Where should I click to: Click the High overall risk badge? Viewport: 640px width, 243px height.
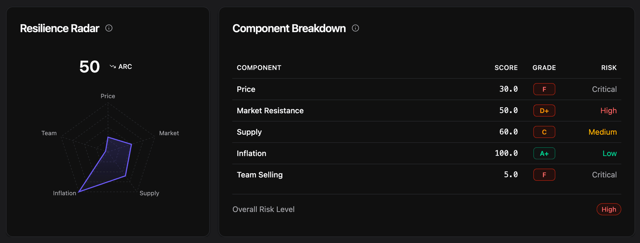(609, 209)
